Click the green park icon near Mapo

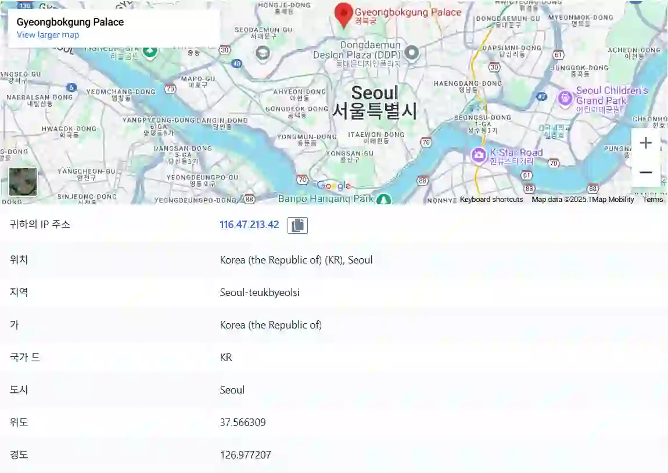coord(149,52)
